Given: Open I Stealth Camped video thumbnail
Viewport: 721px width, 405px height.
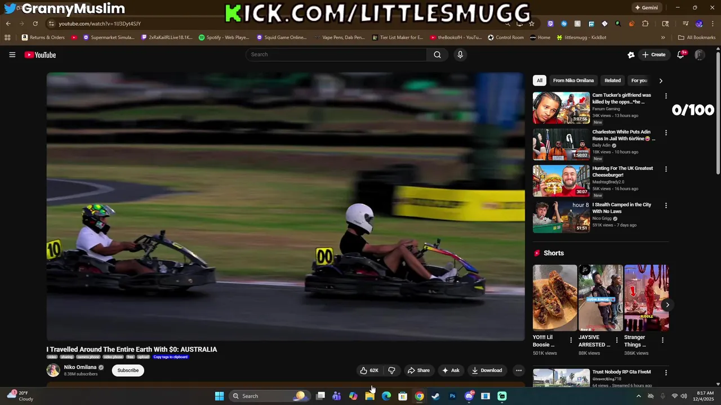Looking at the screenshot, I should tap(561, 217).
